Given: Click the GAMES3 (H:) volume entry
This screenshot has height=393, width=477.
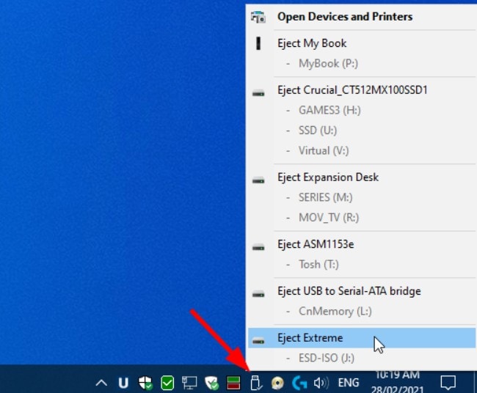Looking at the screenshot, I should (329, 110).
